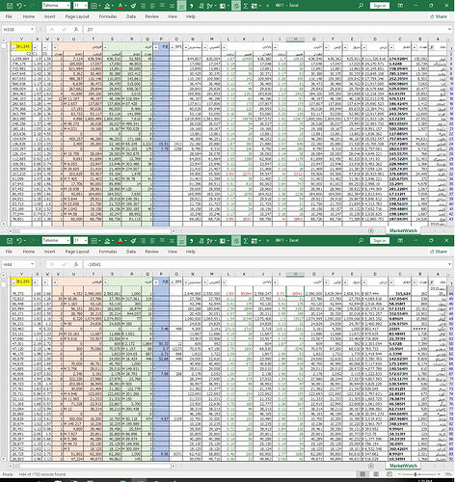456x482 pixels.
Task: Click the search magnifier in top title bar
Action: pos(361,6)
